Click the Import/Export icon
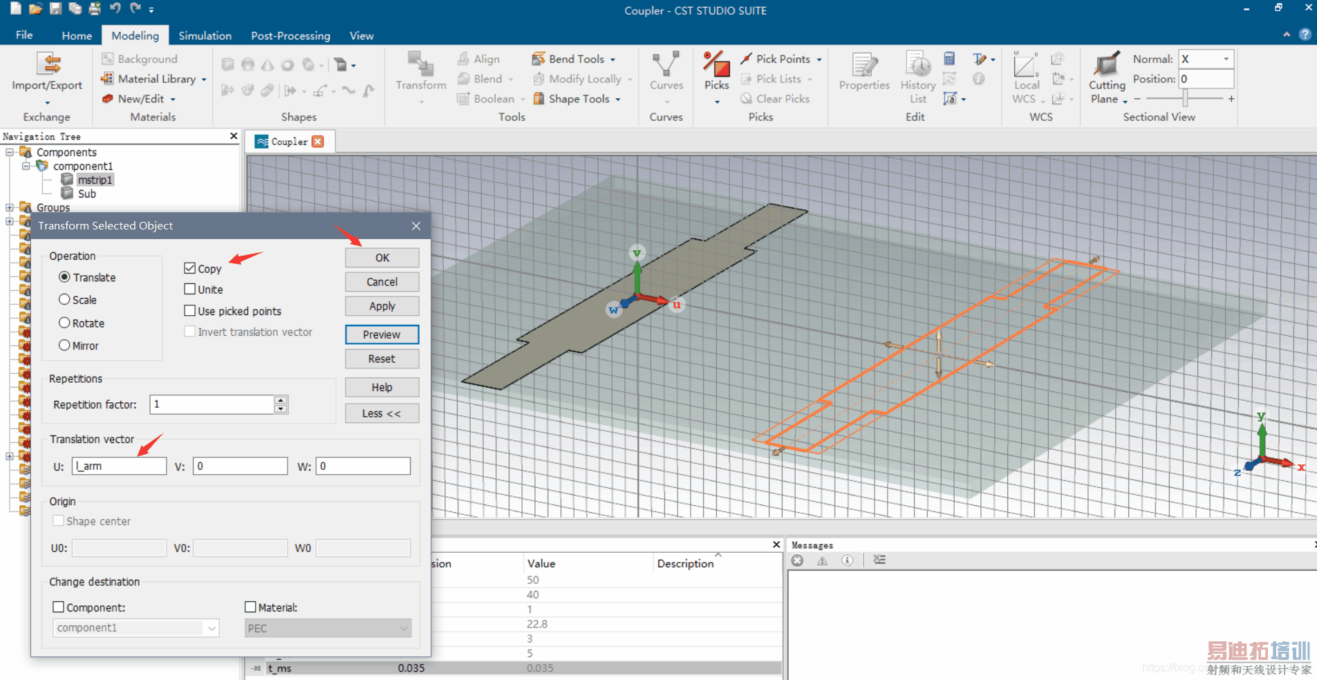The image size is (1317, 680). (x=47, y=64)
